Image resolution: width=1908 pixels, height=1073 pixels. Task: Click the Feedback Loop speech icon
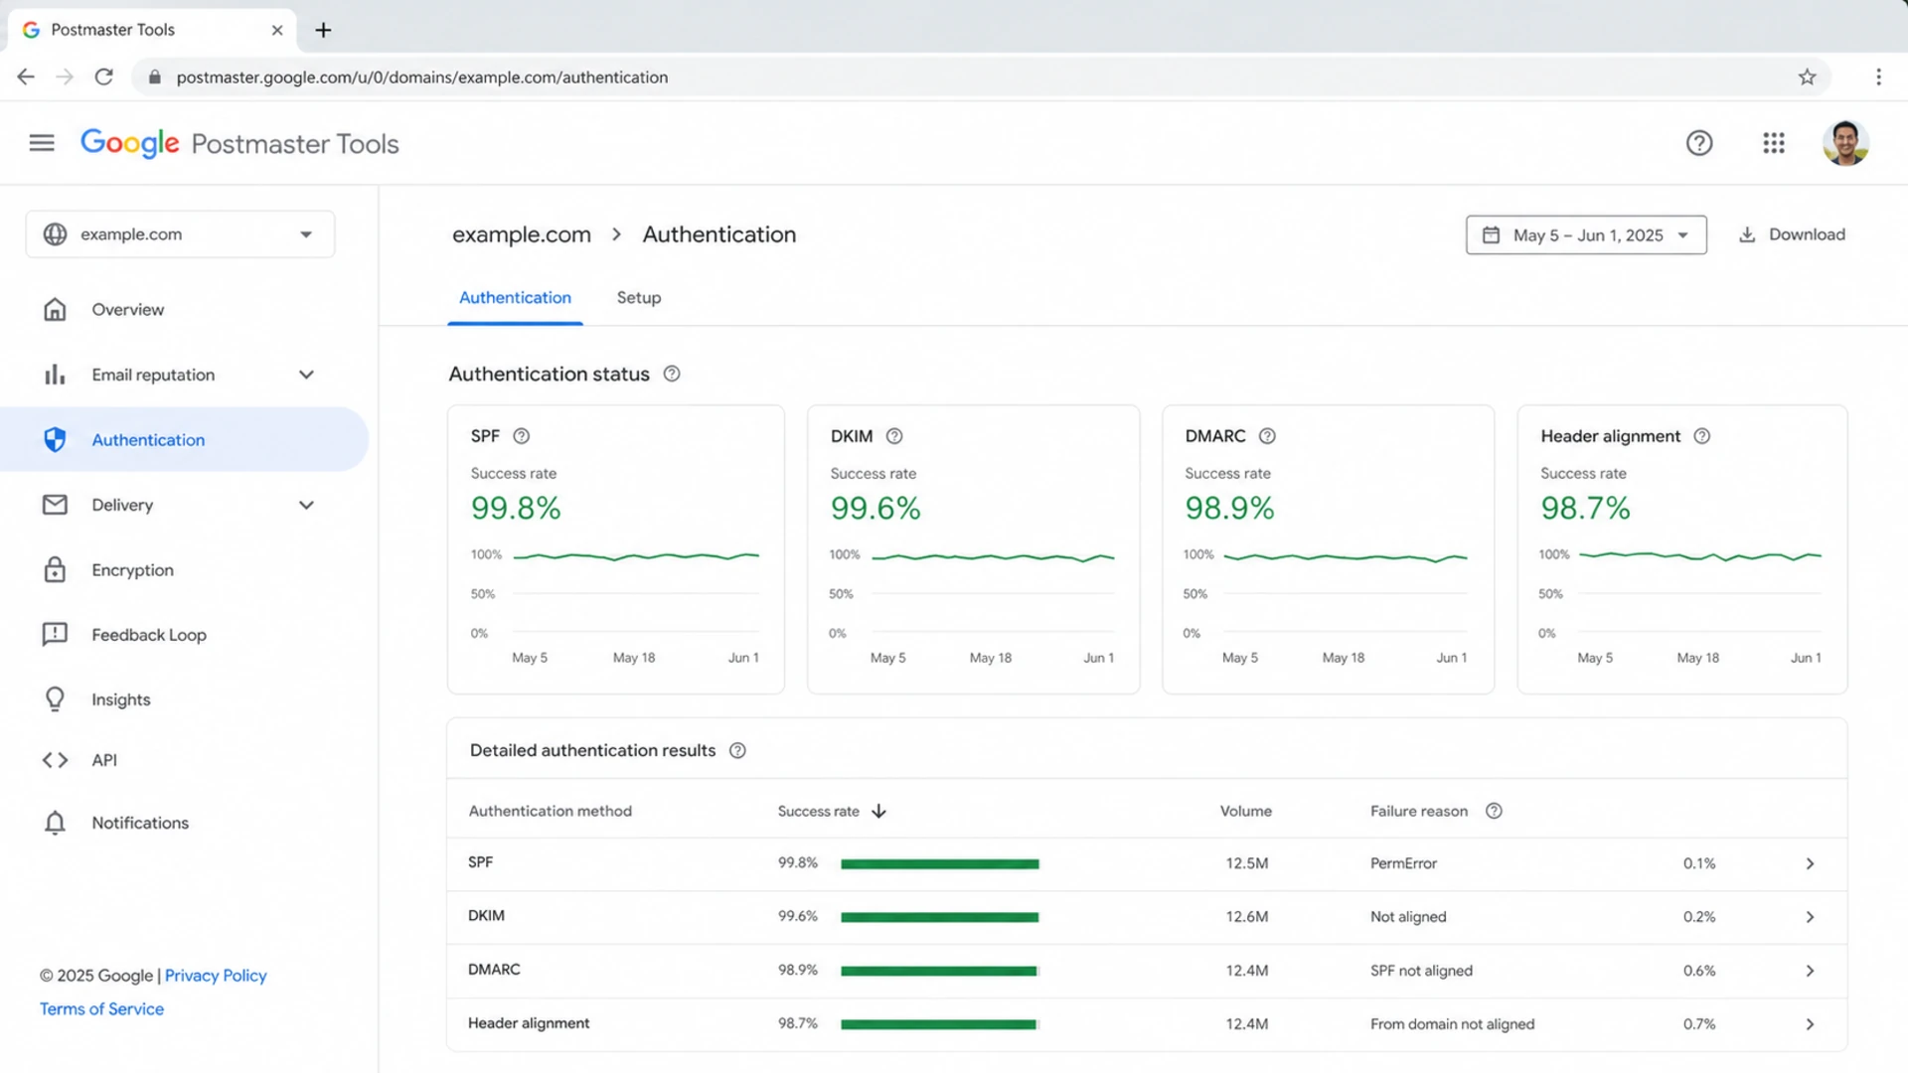(55, 634)
